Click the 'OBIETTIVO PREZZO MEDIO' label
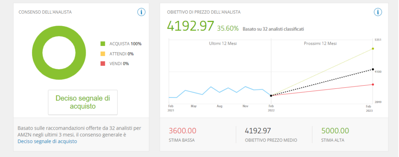 coord(271,140)
